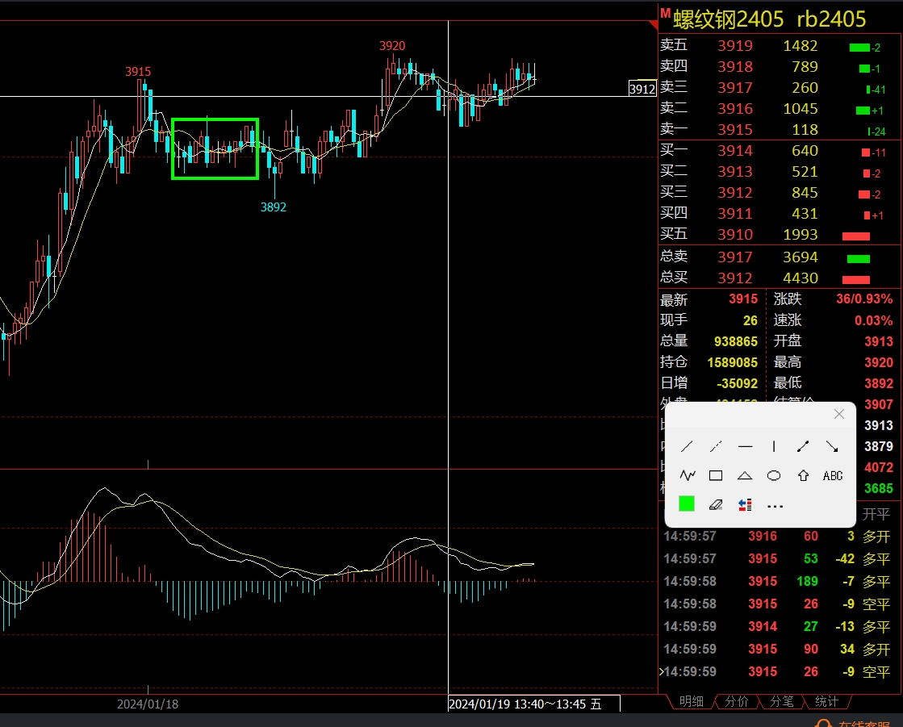The image size is (903, 727).
Task: Open more drawing tools with three dots
Action: point(775,507)
